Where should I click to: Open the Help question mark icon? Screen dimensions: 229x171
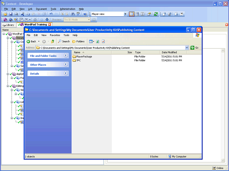(85, 14)
